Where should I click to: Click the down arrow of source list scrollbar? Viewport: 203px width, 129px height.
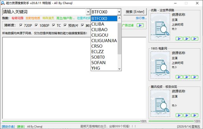[120, 68]
